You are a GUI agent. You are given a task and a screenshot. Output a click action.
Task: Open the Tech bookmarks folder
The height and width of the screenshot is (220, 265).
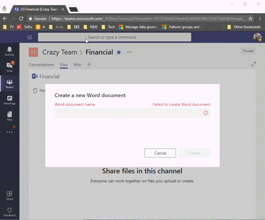click(x=108, y=27)
